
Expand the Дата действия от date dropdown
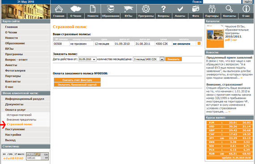[x=87, y=59]
